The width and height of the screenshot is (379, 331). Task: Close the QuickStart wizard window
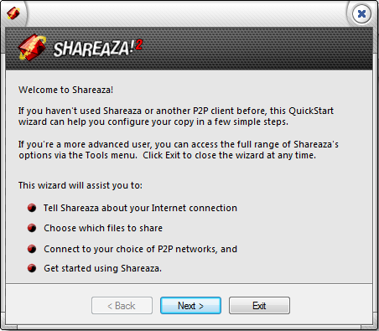click(x=361, y=13)
